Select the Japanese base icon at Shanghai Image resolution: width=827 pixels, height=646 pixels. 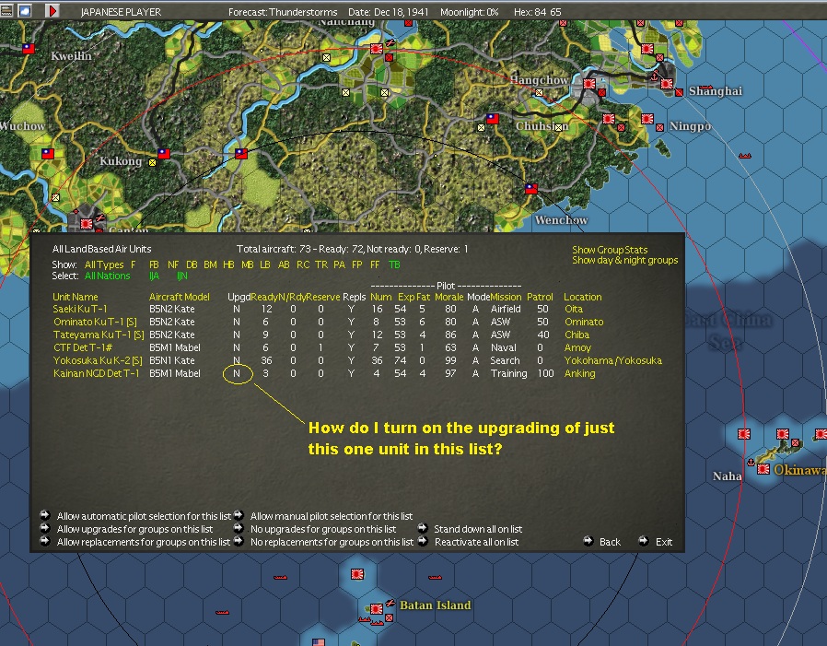click(x=667, y=84)
